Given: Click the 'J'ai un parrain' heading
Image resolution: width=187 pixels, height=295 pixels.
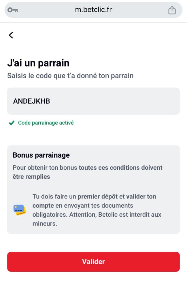Looking at the screenshot, I should pyautogui.click(x=38, y=63).
